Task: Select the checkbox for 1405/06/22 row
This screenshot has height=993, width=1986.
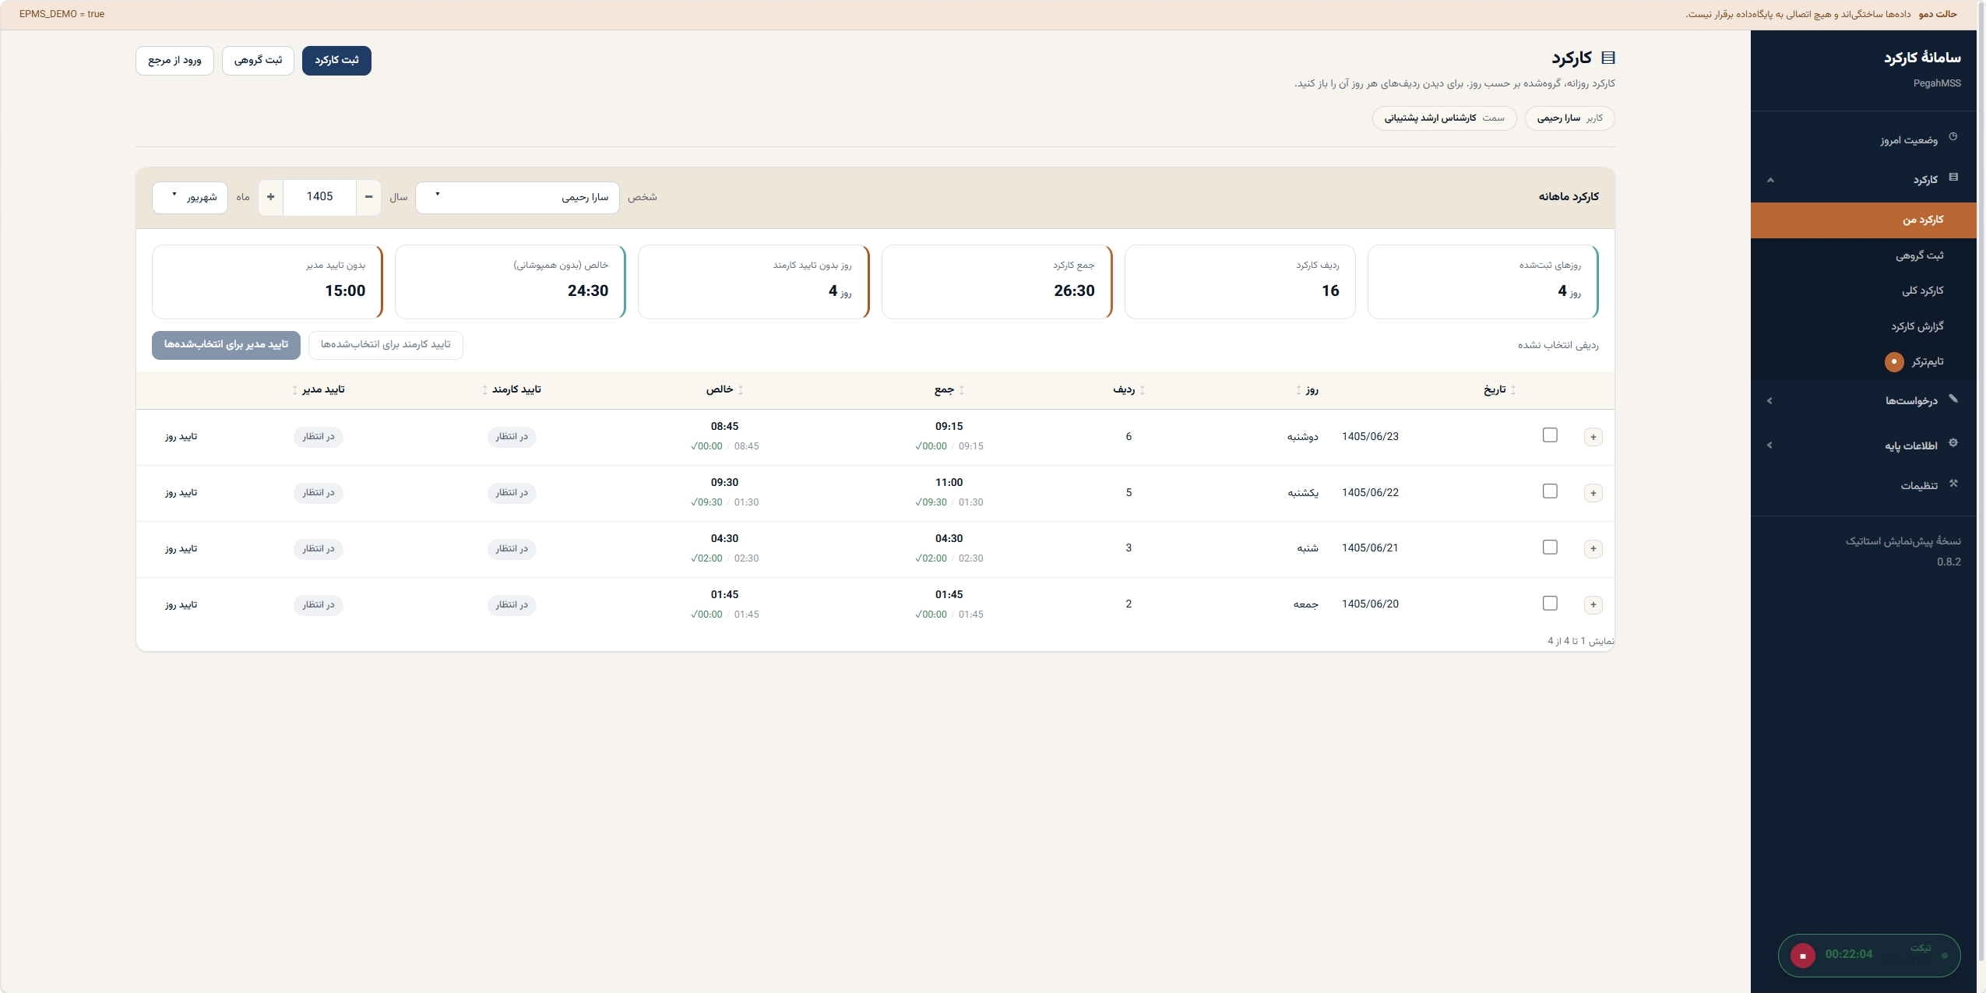Action: click(1550, 491)
